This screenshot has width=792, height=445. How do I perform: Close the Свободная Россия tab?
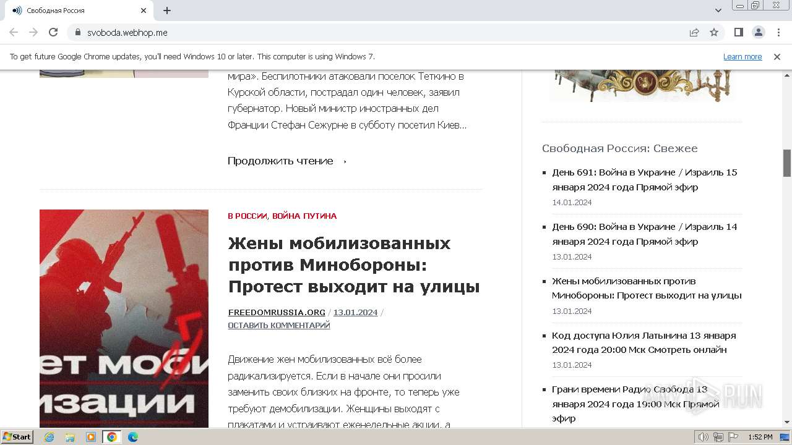point(144,11)
